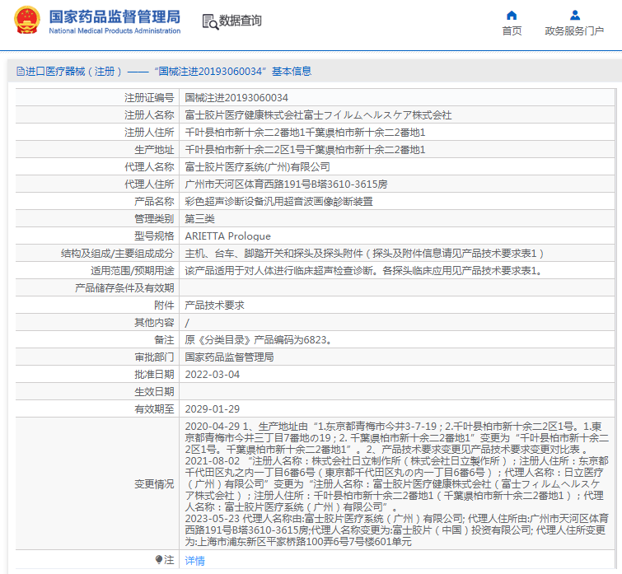Click the bullet icon beside 注 at bottom
Screen dimensions: 622x574
coord(160,560)
